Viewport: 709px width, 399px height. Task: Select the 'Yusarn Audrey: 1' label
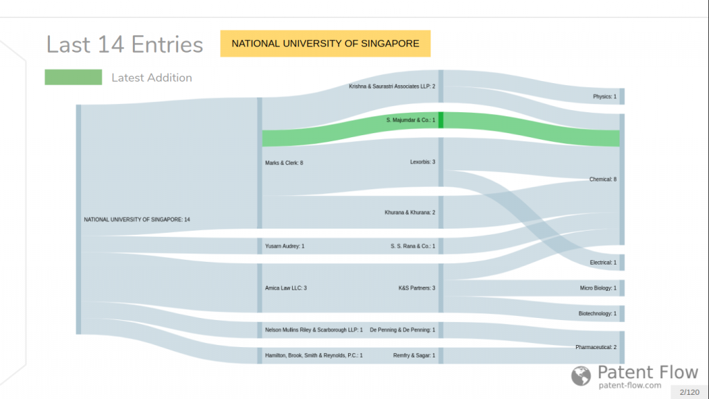285,246
